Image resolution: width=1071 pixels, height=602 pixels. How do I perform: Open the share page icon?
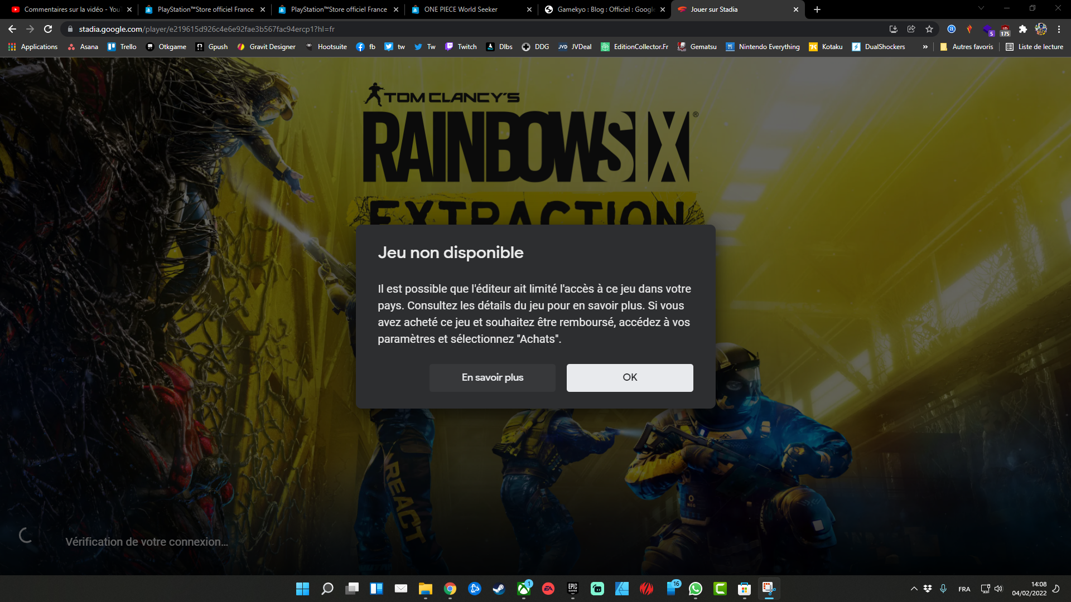coord(911,29)
